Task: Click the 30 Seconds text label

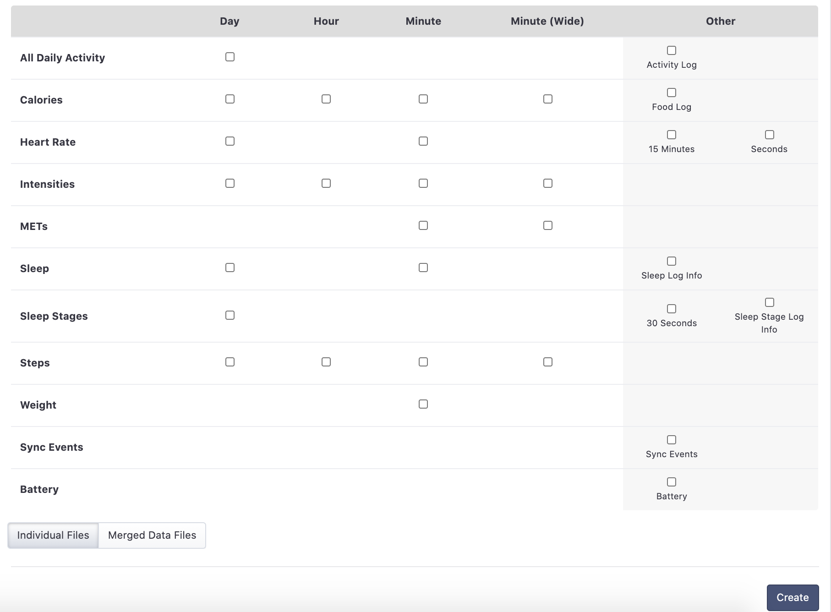Action: tap(672, 323)
